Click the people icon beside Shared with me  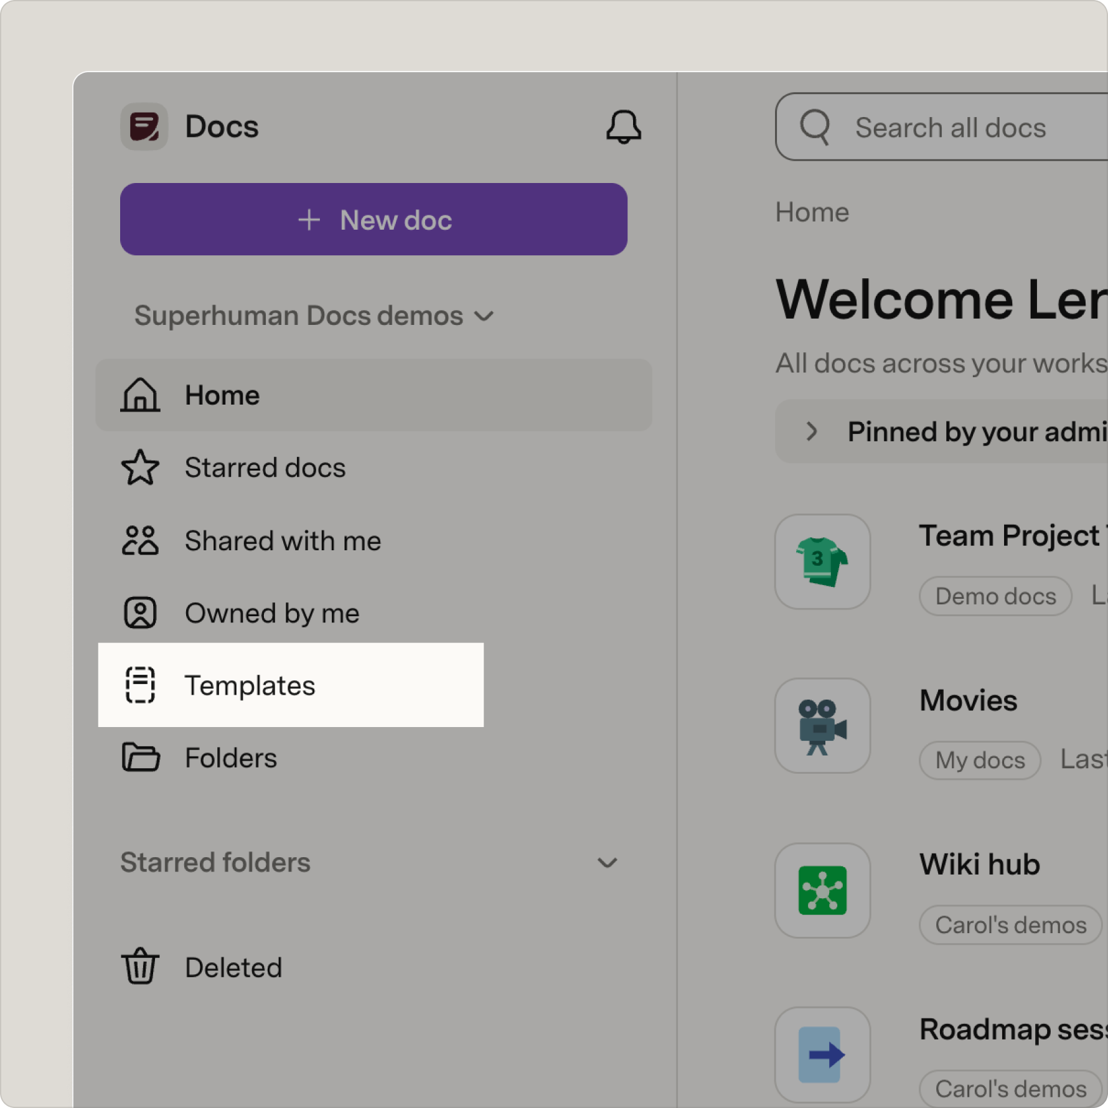click(x=140, y=540)
